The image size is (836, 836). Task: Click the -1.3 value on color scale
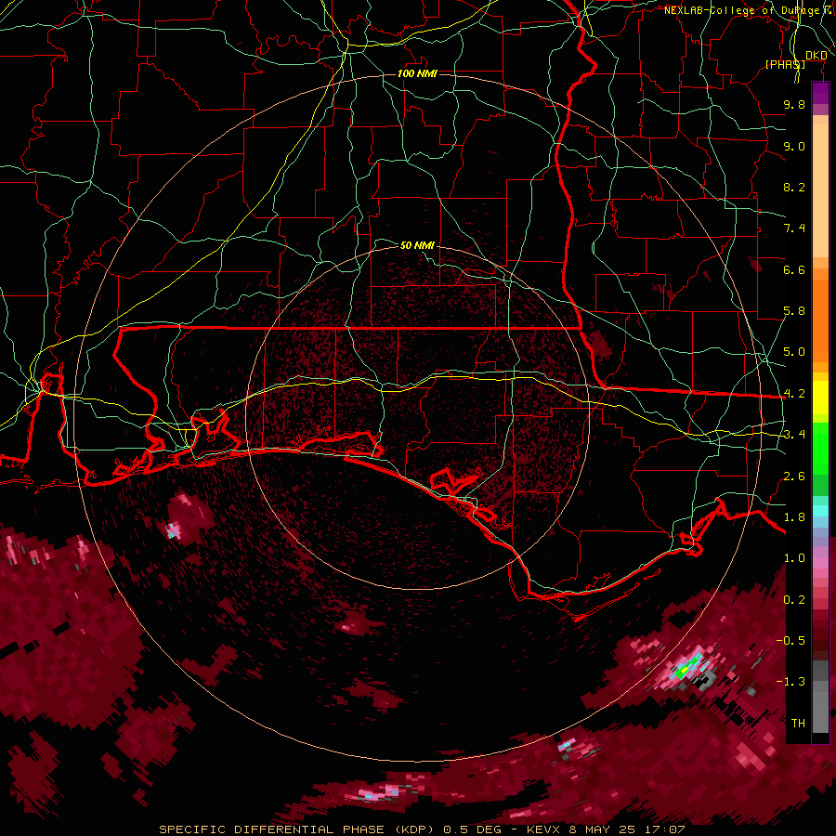790,682
